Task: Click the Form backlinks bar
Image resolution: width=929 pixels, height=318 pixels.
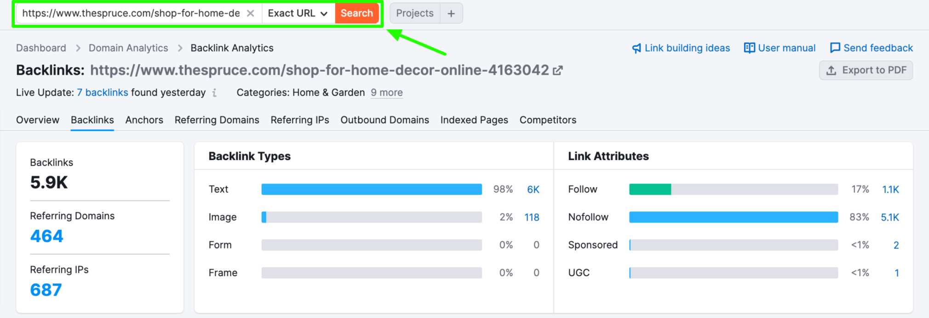Action: click(372, 245)
